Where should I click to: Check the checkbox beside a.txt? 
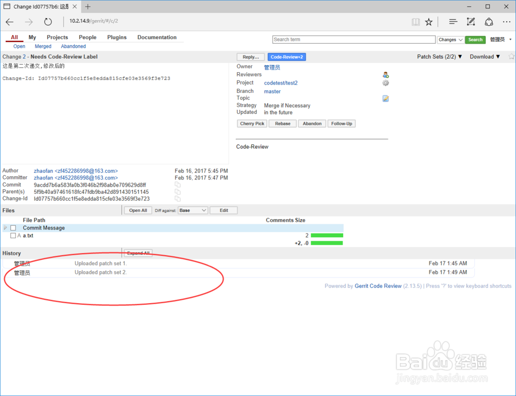click(13, 235)
